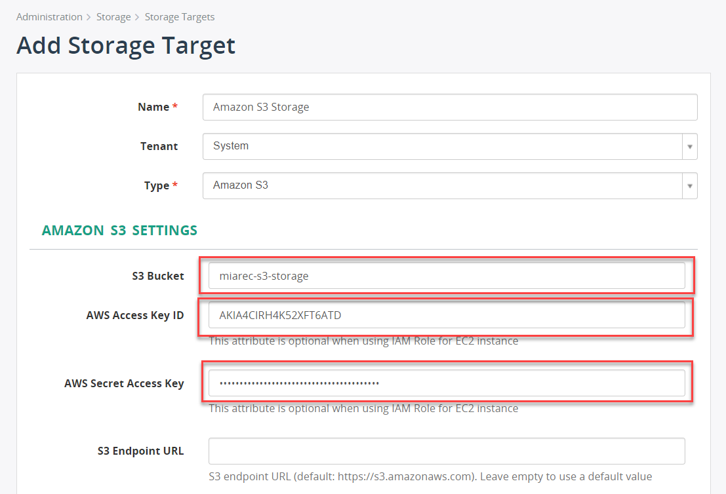Focus the S3 Bucket input field
The width and height of the screenshot is (726, 494).
(x=447, y=276)
